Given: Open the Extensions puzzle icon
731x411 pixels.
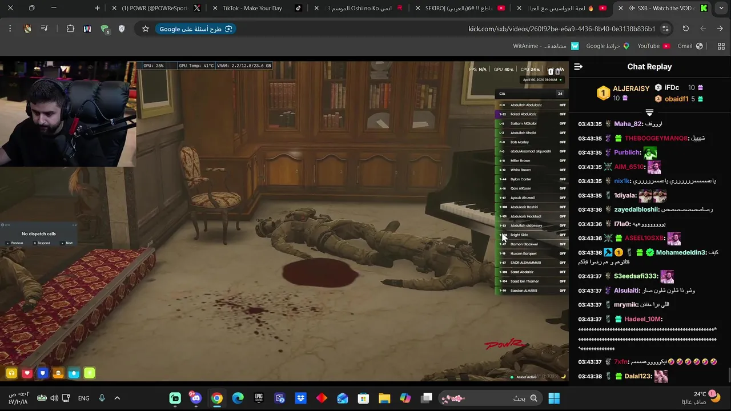Looking at the screenshot, I should click(70, 29).
